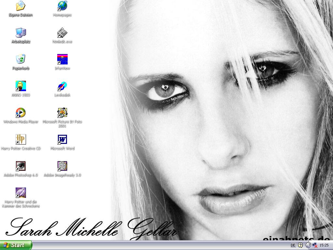The width and height of the screenshot is (333, 250).
Task: Select the Papierkorb recycle bin icon
Action: point(20,59)
